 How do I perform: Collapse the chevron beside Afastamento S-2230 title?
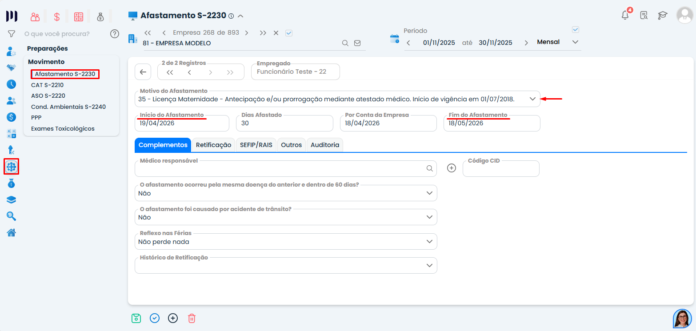click(x=241, y=16)
